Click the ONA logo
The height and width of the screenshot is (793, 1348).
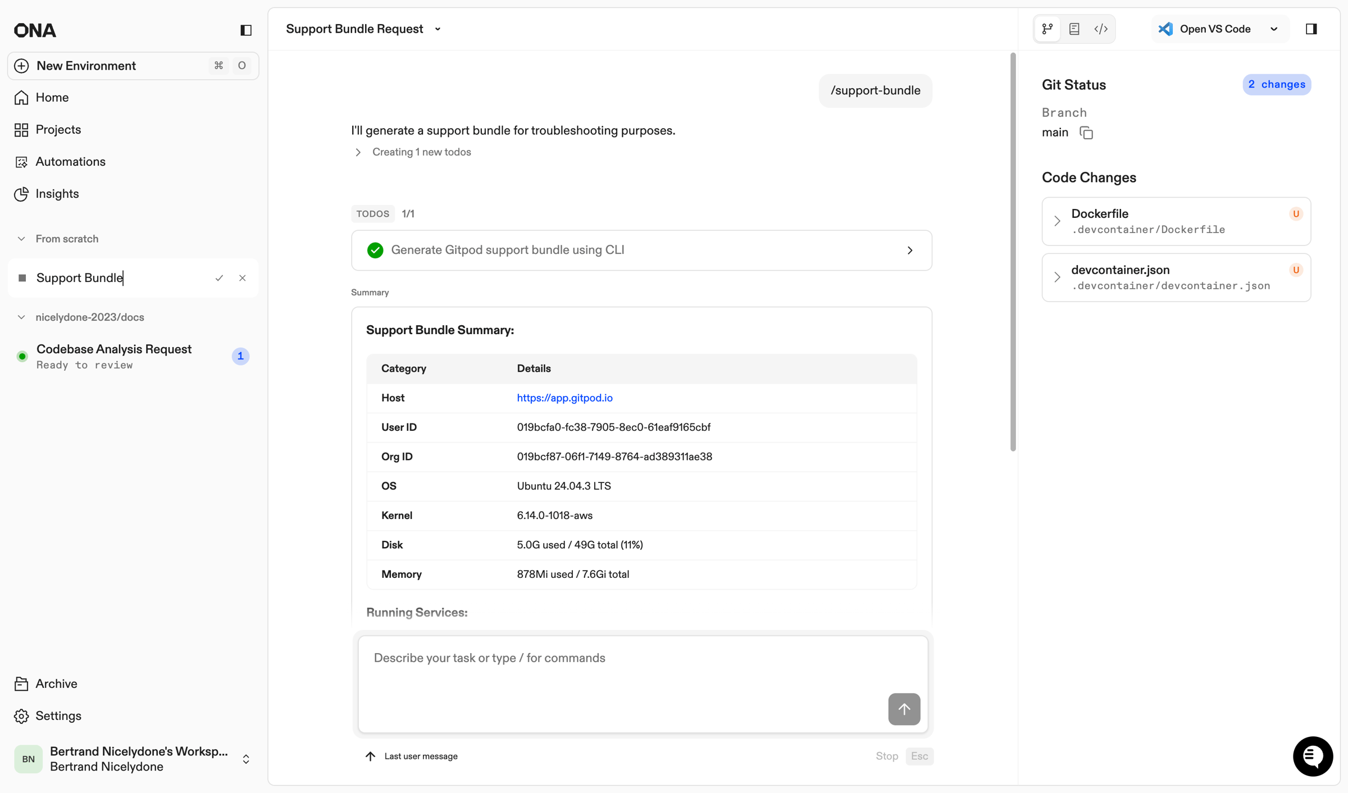(35, 30)
